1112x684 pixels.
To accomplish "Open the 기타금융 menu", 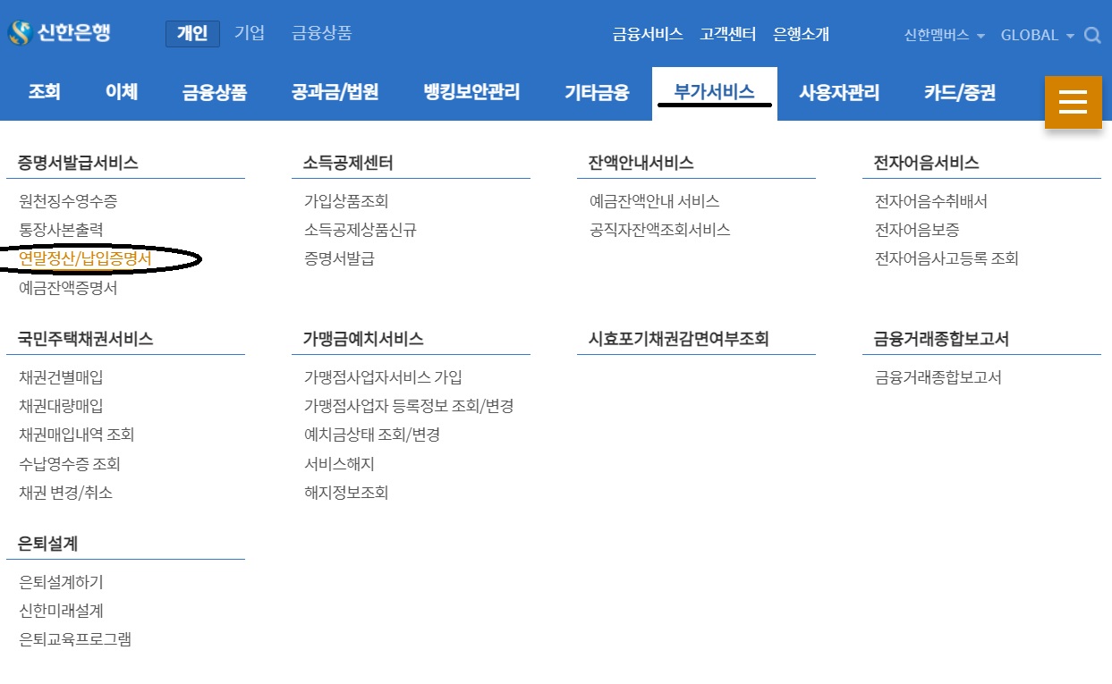I will (597, 92).
